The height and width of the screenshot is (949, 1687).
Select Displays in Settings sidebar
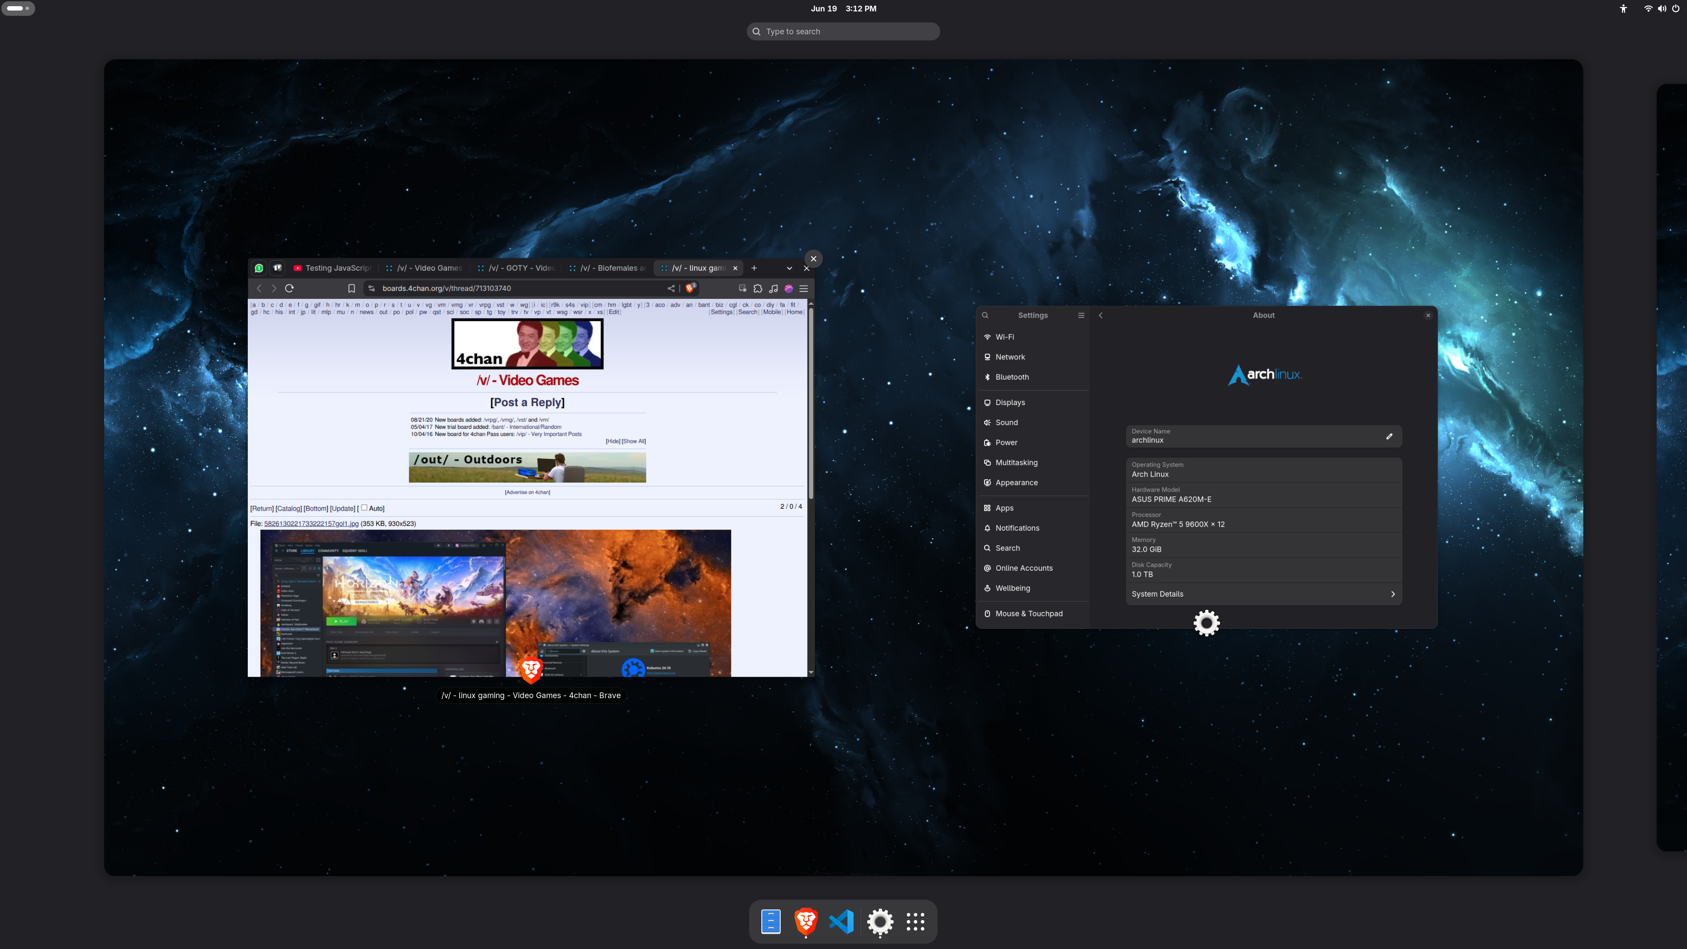pos(1033,402)
